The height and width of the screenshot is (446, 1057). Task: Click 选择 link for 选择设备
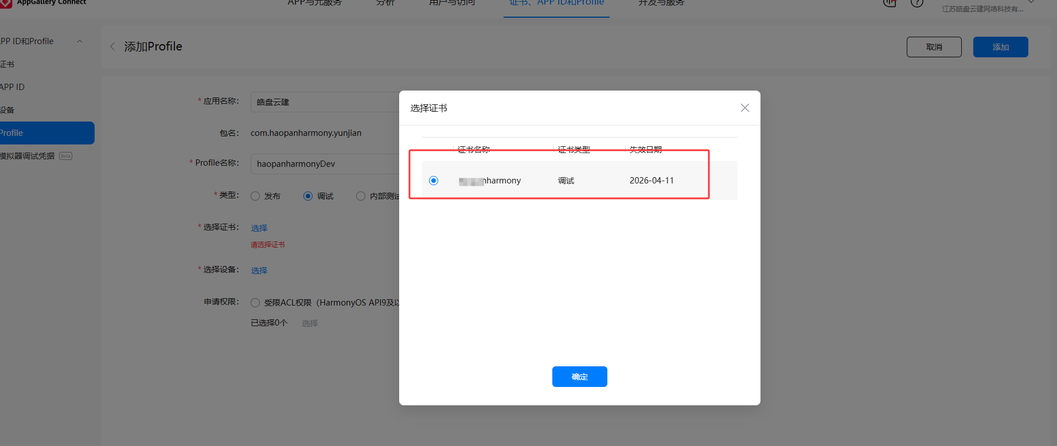point(259,271)
